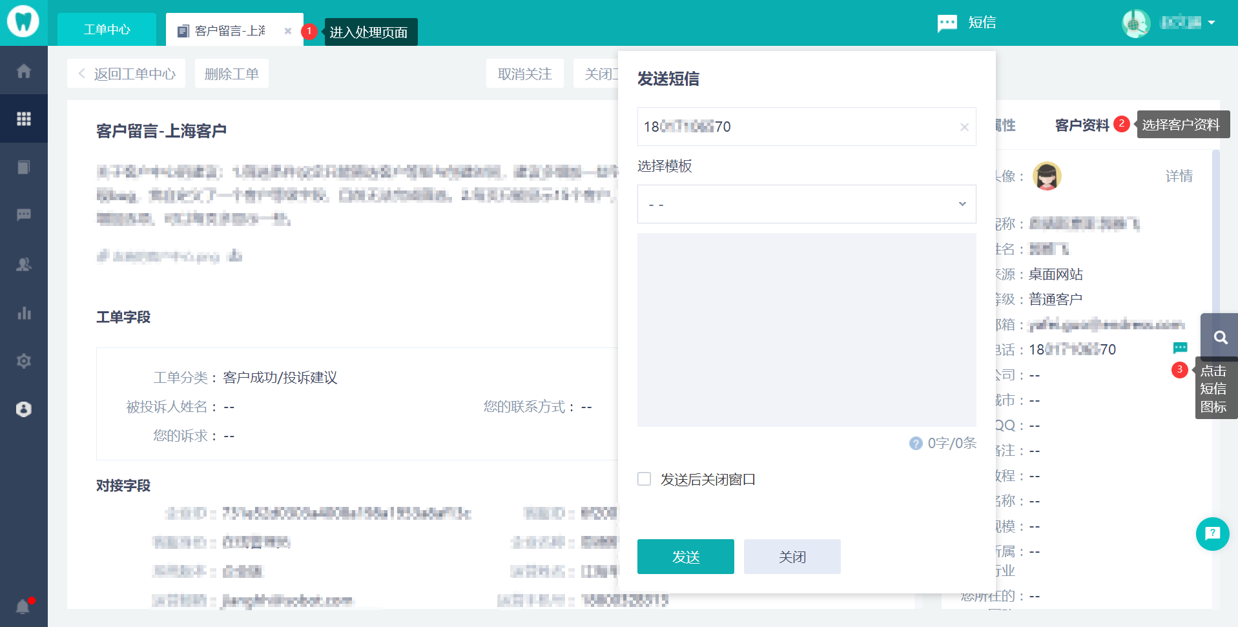Image resolution: width=1238 pixels, height=627 pixels.
Task: Open the search magnifier side button
Action: point(1220,337)
